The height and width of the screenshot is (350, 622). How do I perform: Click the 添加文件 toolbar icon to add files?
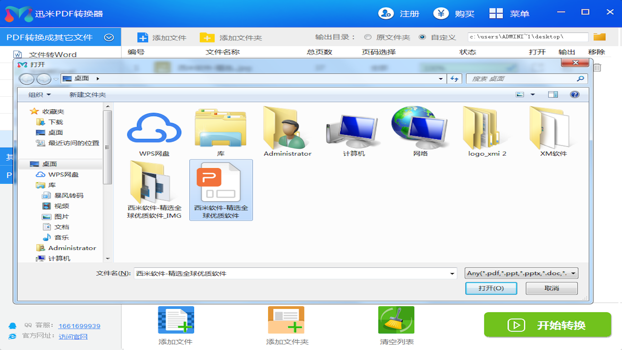point(142,36)
